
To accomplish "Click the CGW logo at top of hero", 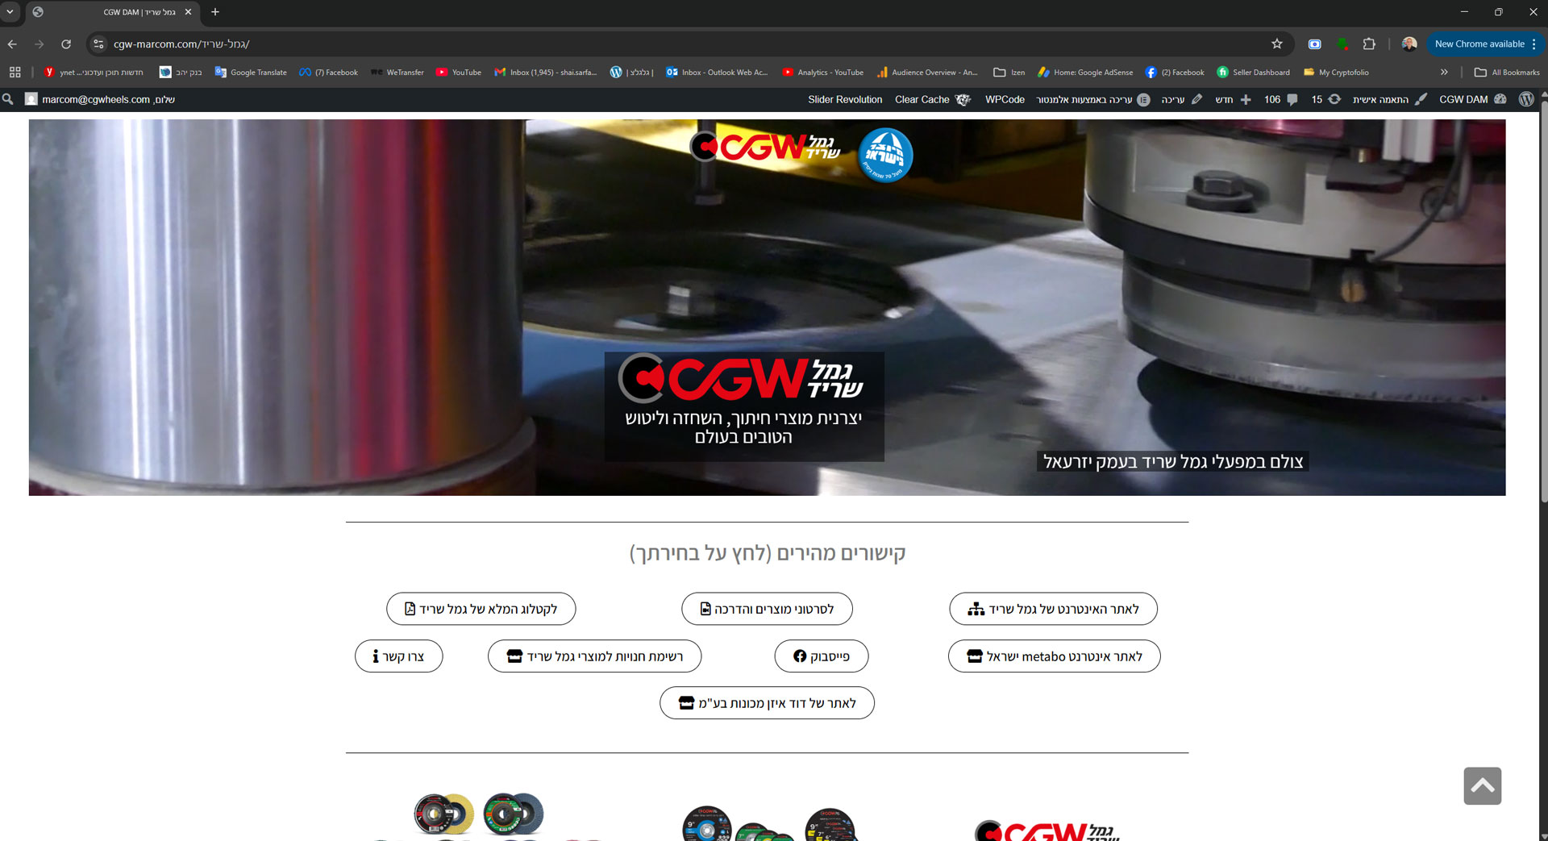I will pyautogui.click(x=765, y=147).
